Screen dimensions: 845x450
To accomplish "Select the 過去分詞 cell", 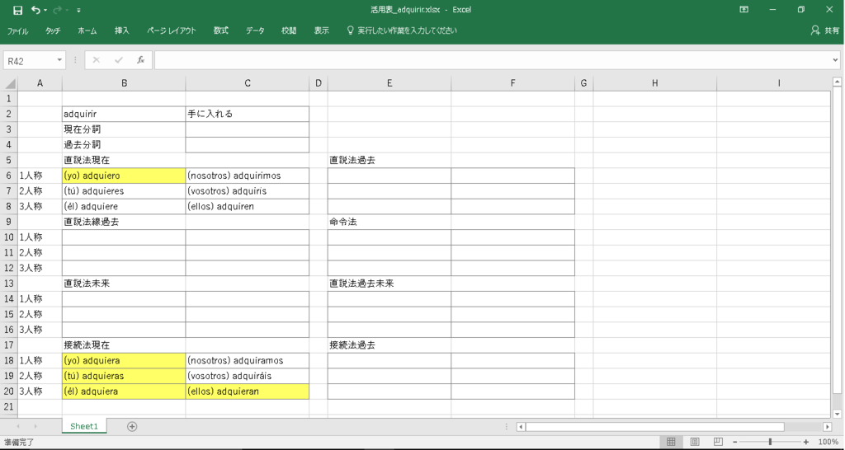I will [124, 145].
